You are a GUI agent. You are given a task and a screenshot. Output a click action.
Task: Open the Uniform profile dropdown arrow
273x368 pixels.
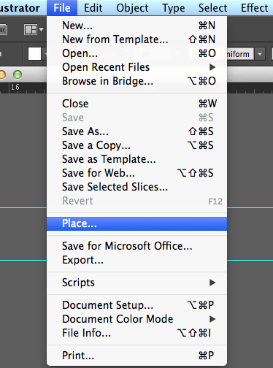(260, 54)
